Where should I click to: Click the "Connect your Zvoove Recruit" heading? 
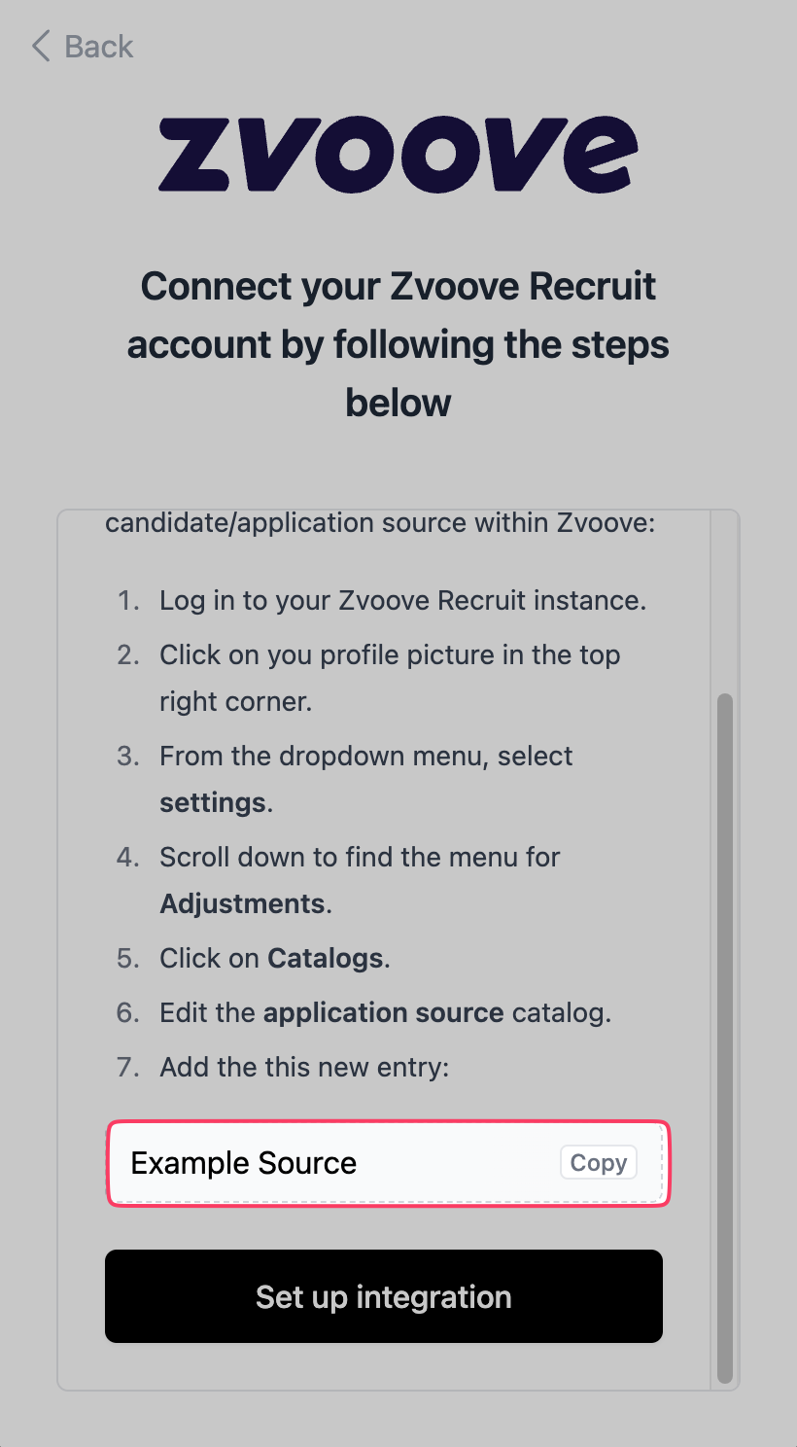tap(398, 286)
